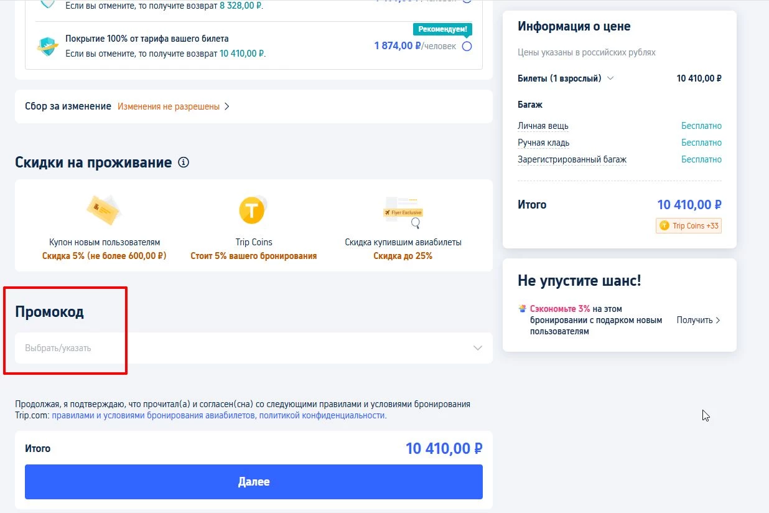
Task: Click the Trip Coins coin icon
Action: pos(253,212)
